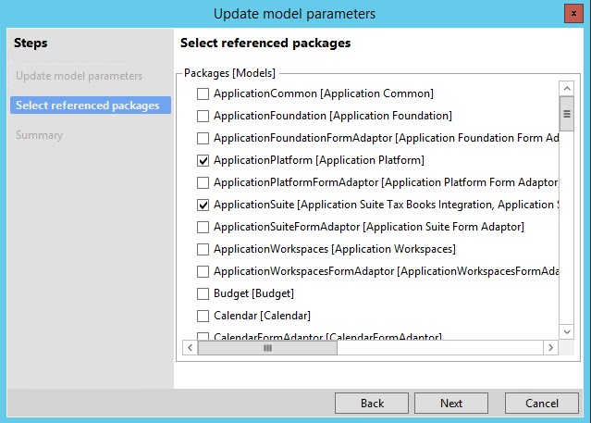Click the horizontal scrollbar left arrow
The height and width of the screenshot is (423, 591).
[x=191, y=348]
